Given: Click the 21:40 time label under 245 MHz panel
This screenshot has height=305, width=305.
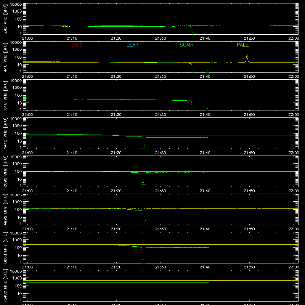Looking at the screenshot, I should [x=205, y=39].
